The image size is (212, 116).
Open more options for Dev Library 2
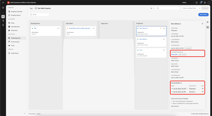pos(164,28)
